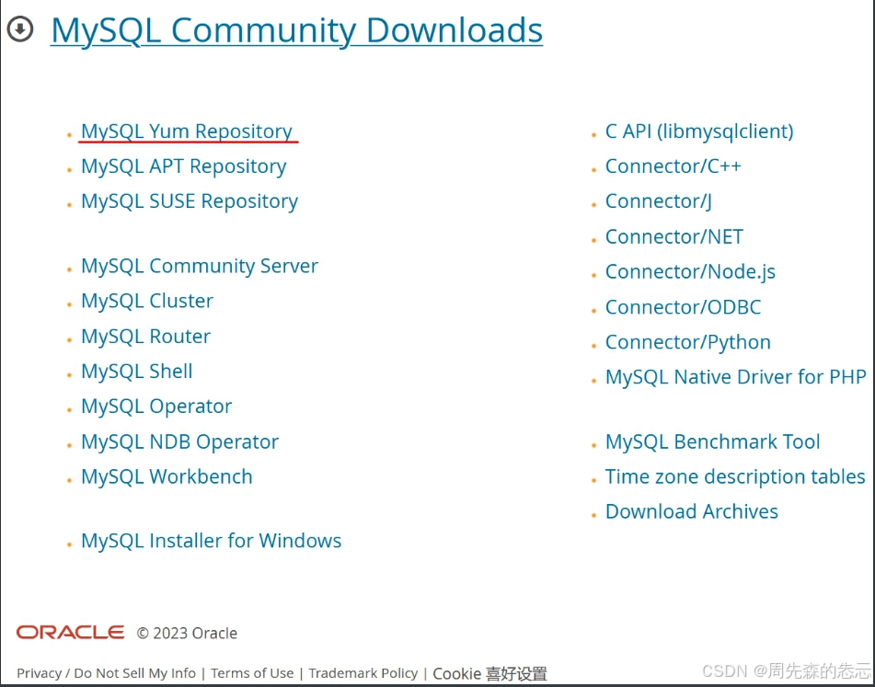Go to MySQL Workbench downloads
The width and height of the screenshot is (875, 687).
[x=167, y=476]
